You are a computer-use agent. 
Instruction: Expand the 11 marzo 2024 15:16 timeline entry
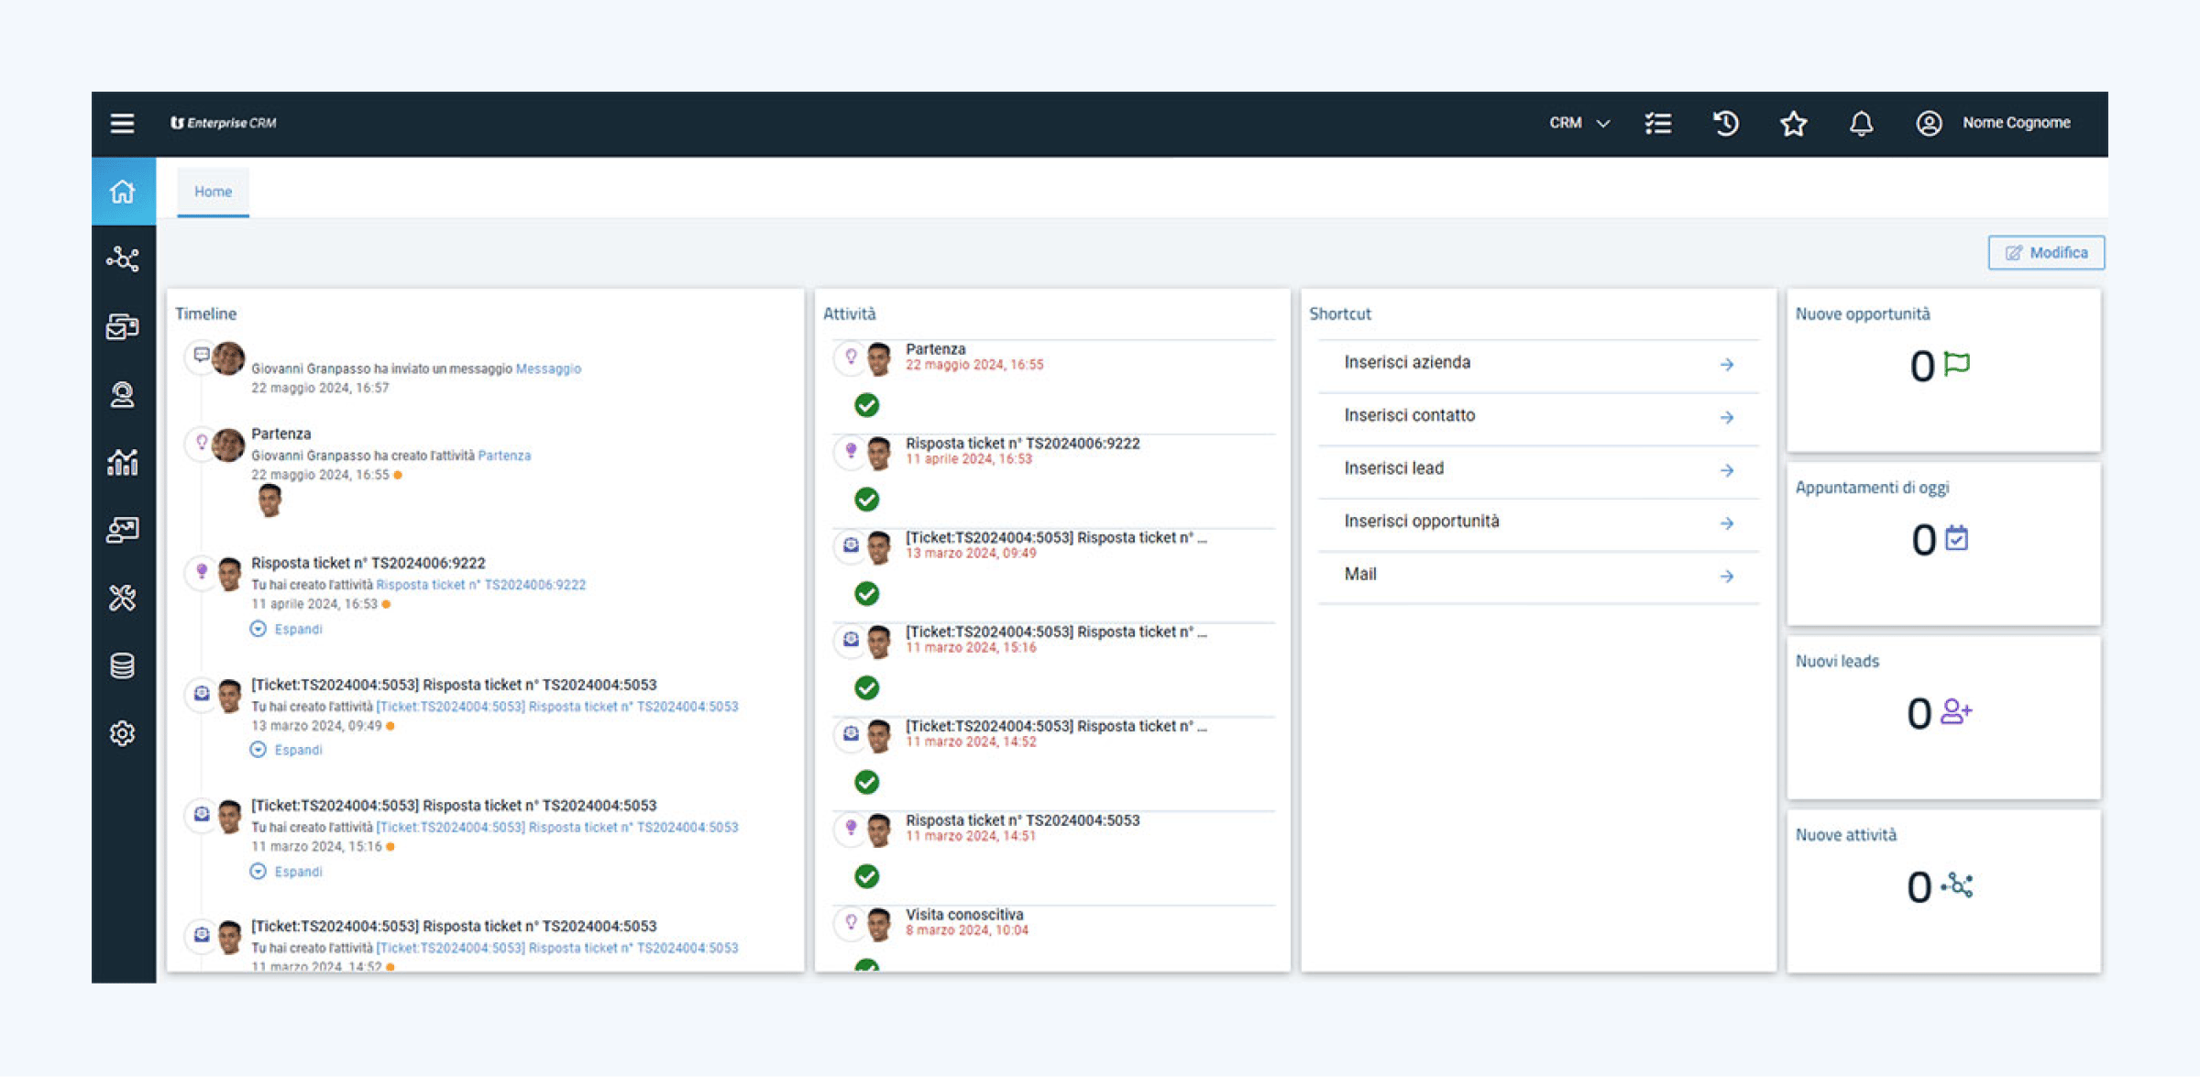pyautogui.click(x=286, y=872)
